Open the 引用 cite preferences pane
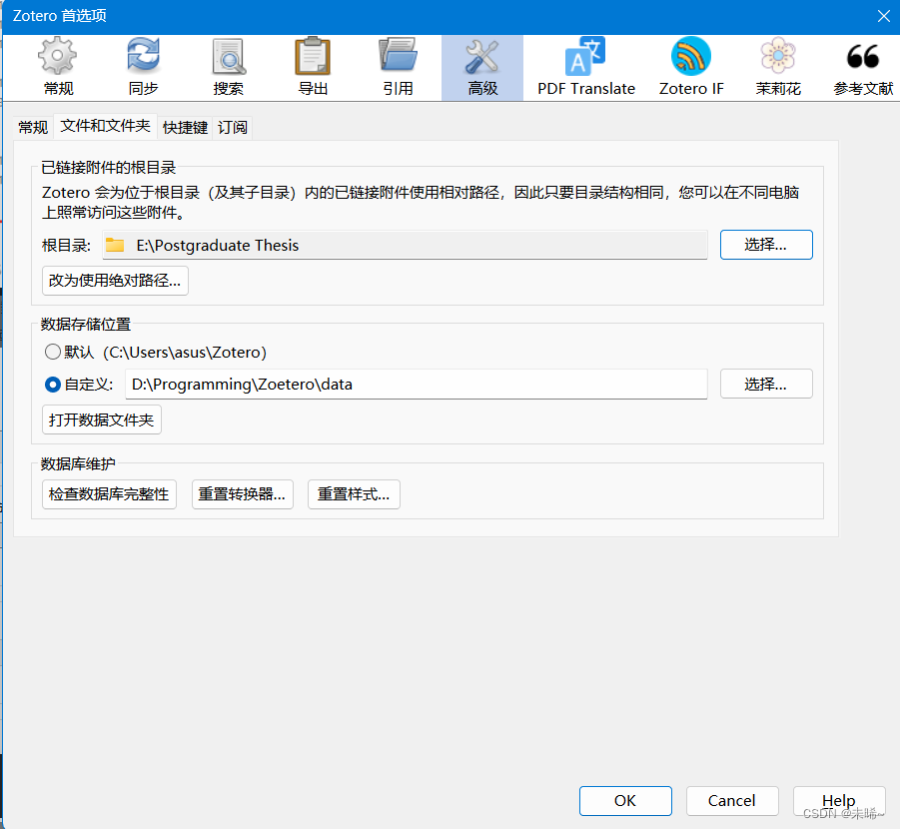Viewport: 900px width, 829px height. point(398,68)
